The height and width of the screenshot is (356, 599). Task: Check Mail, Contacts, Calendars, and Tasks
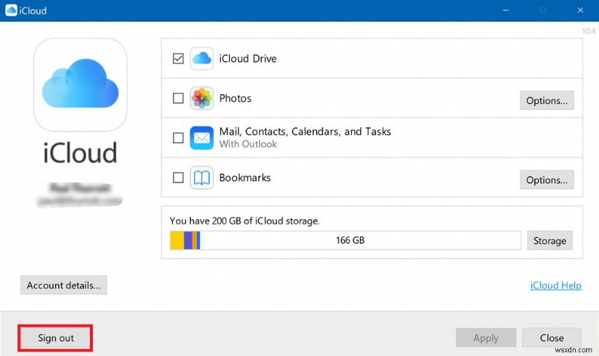pos(178,138)
